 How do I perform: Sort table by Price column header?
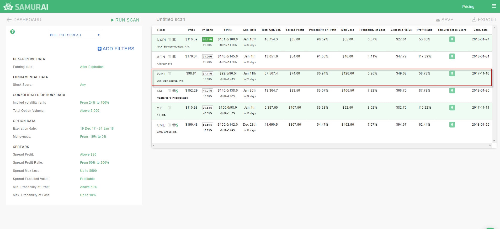[192, 30]
